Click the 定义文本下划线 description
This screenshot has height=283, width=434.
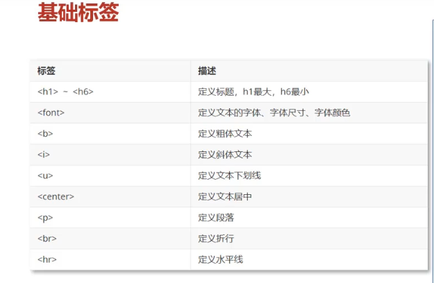pyautogui.click(x=229, y=175)
